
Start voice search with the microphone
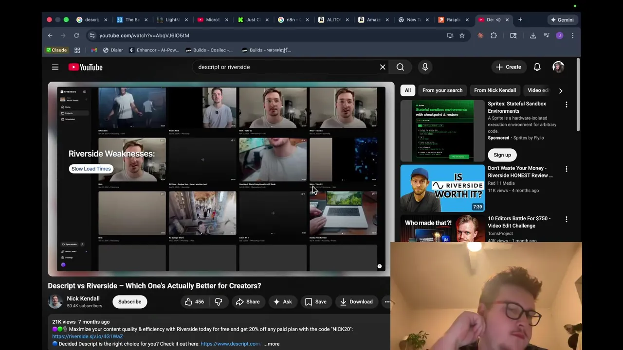[x=425, y=67]
